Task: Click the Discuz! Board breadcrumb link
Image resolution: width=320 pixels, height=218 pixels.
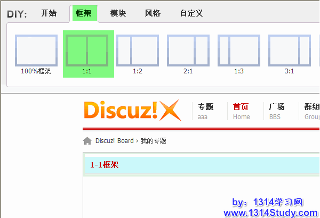Action: (114, 141)
